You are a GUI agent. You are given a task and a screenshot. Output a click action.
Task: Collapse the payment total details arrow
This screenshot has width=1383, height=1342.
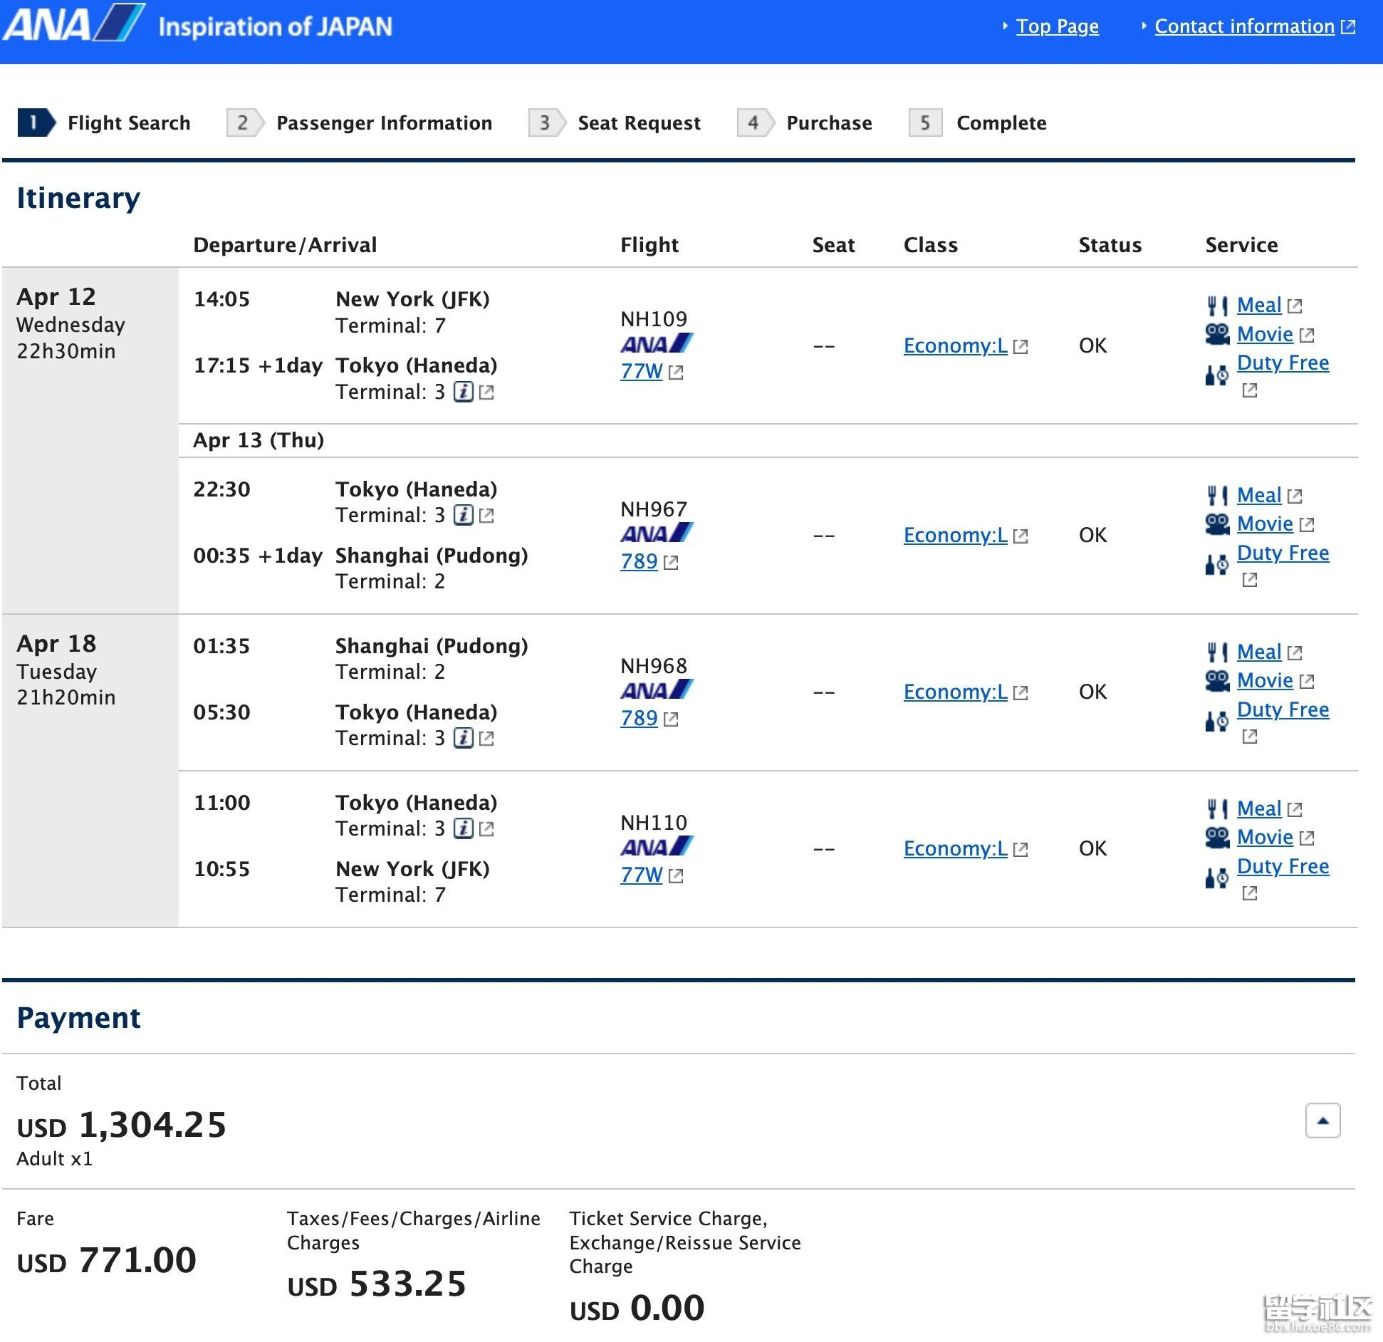pos(1322,1120)
